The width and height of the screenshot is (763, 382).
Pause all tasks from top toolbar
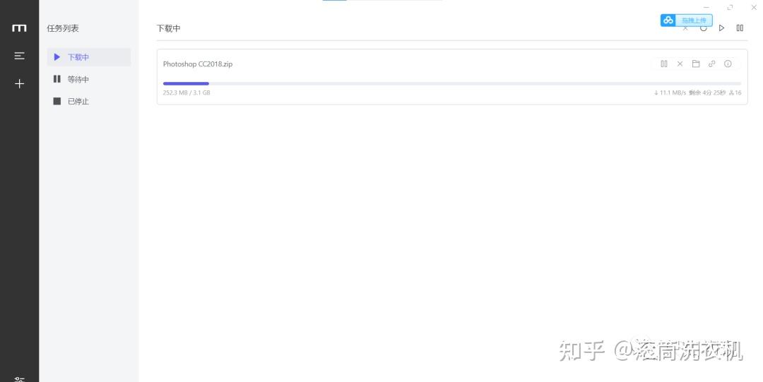(740, 28)
